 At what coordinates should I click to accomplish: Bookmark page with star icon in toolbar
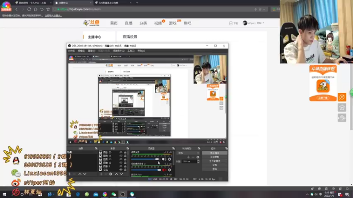[x=48, y=9]
